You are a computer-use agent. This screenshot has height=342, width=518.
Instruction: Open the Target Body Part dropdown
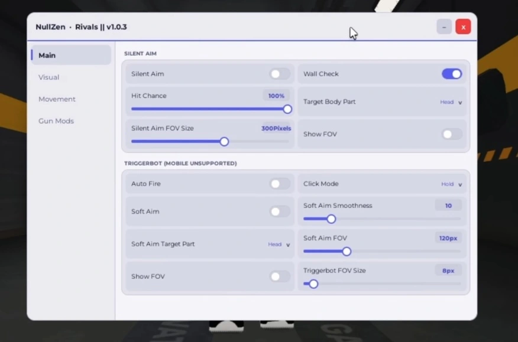(451, 102)
